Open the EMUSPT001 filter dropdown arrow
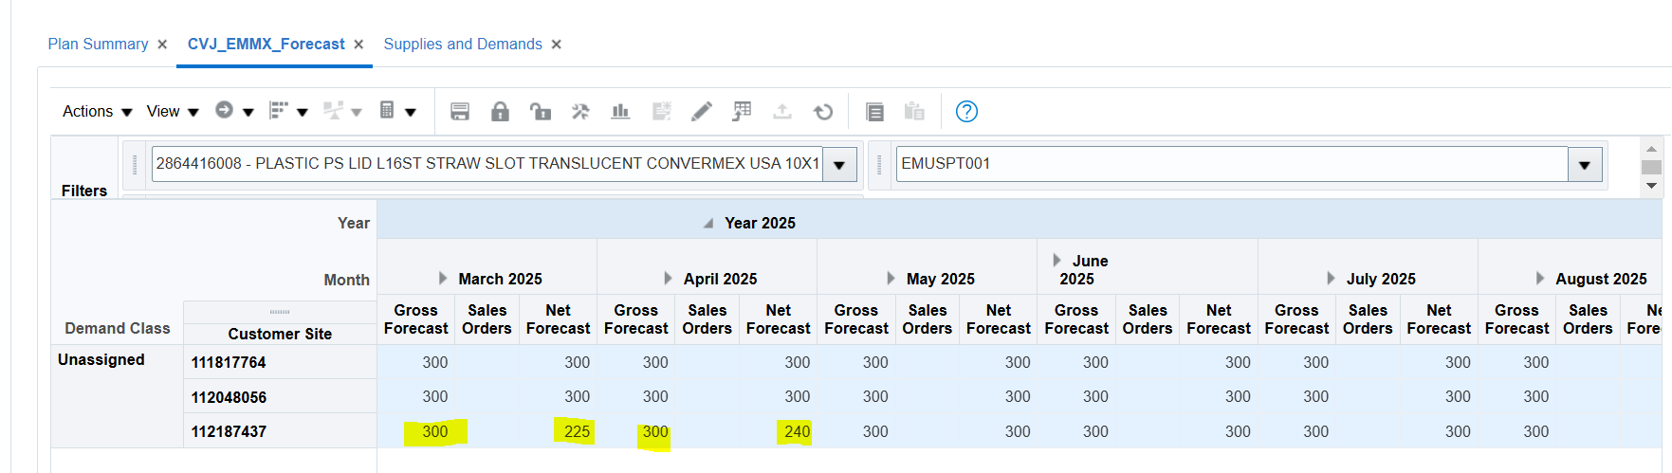Screen dimensions: 1672x473 pos(1585,165)
